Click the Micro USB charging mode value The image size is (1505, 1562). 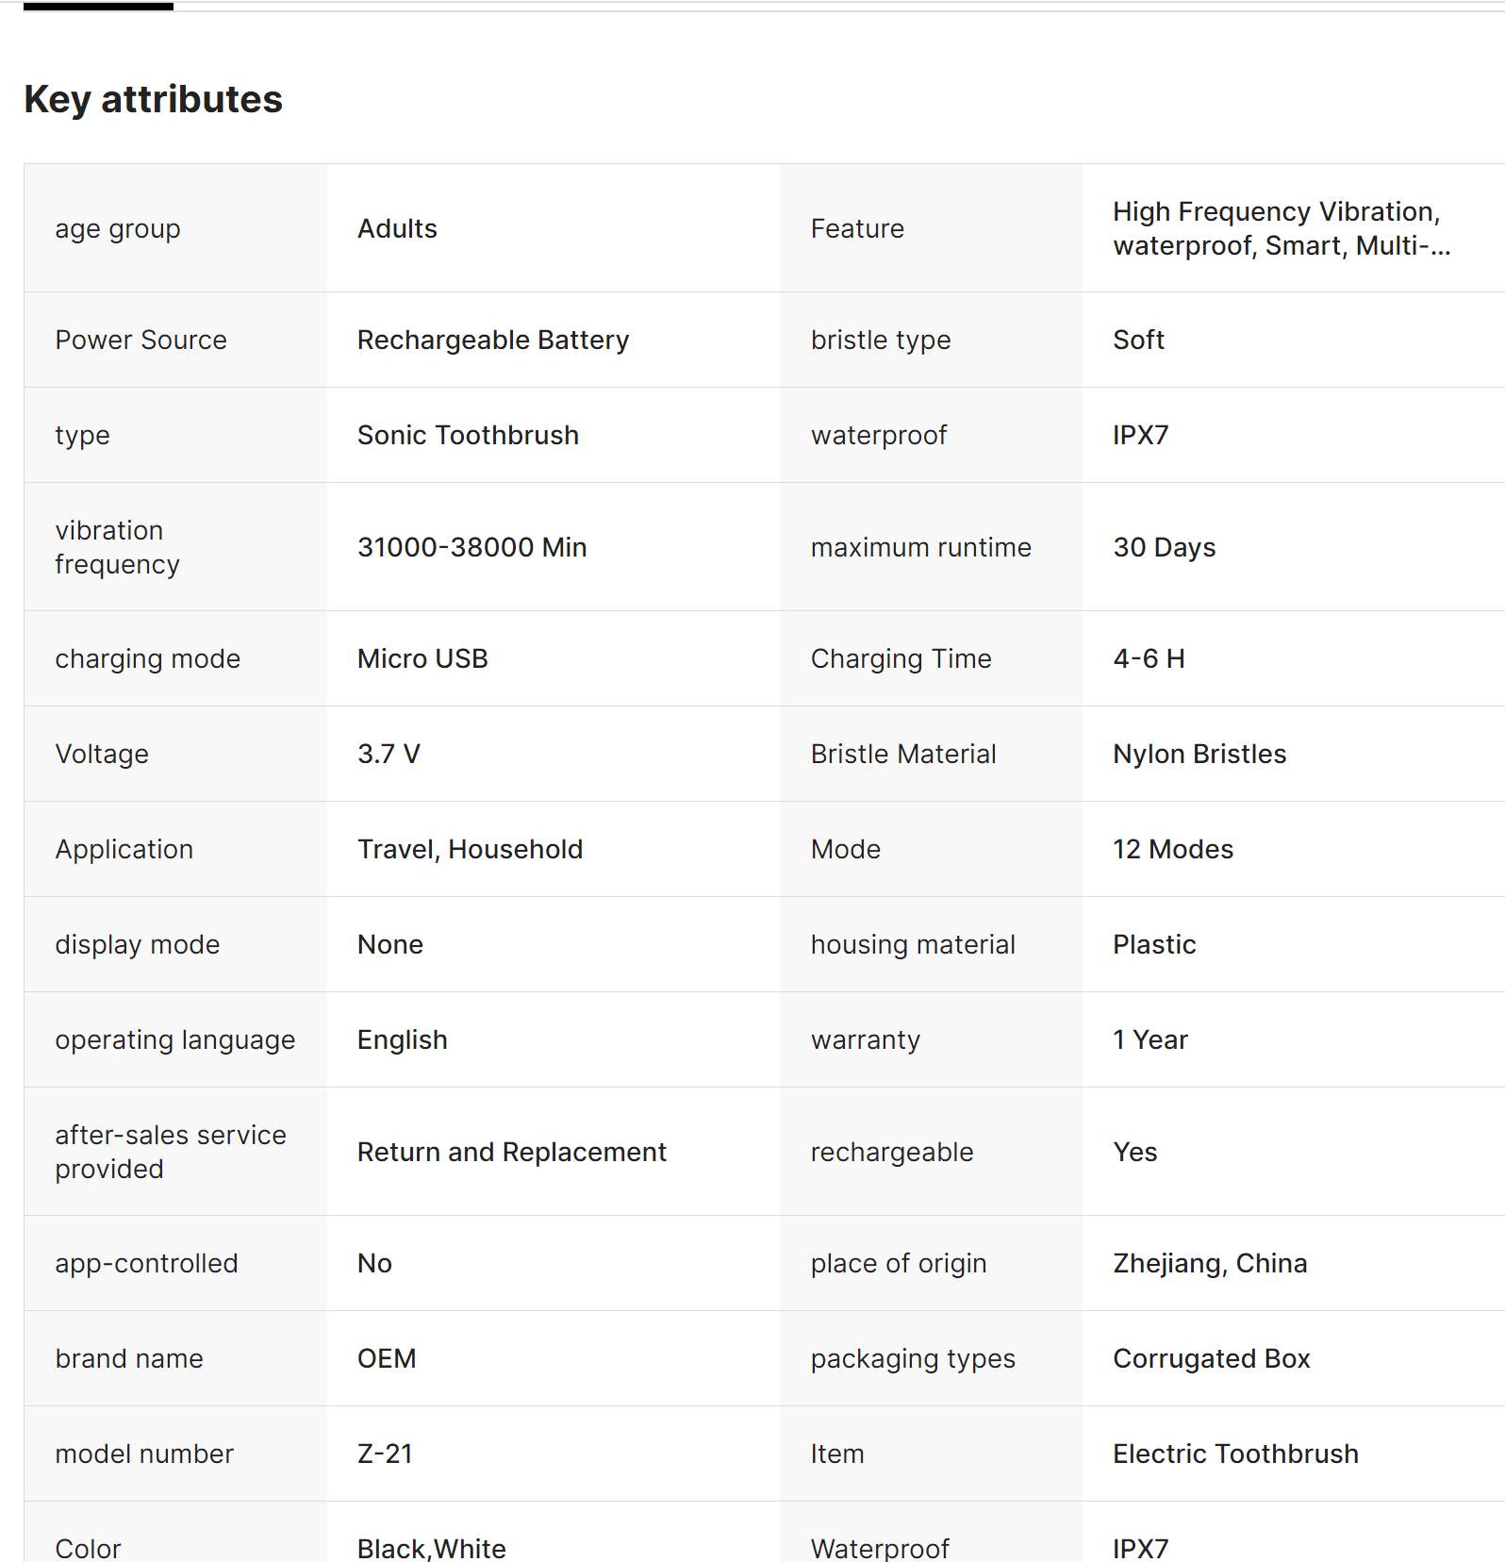422,658
